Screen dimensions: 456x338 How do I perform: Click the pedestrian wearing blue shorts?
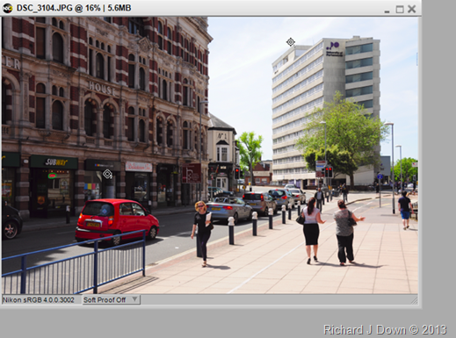tap(405, 210)
